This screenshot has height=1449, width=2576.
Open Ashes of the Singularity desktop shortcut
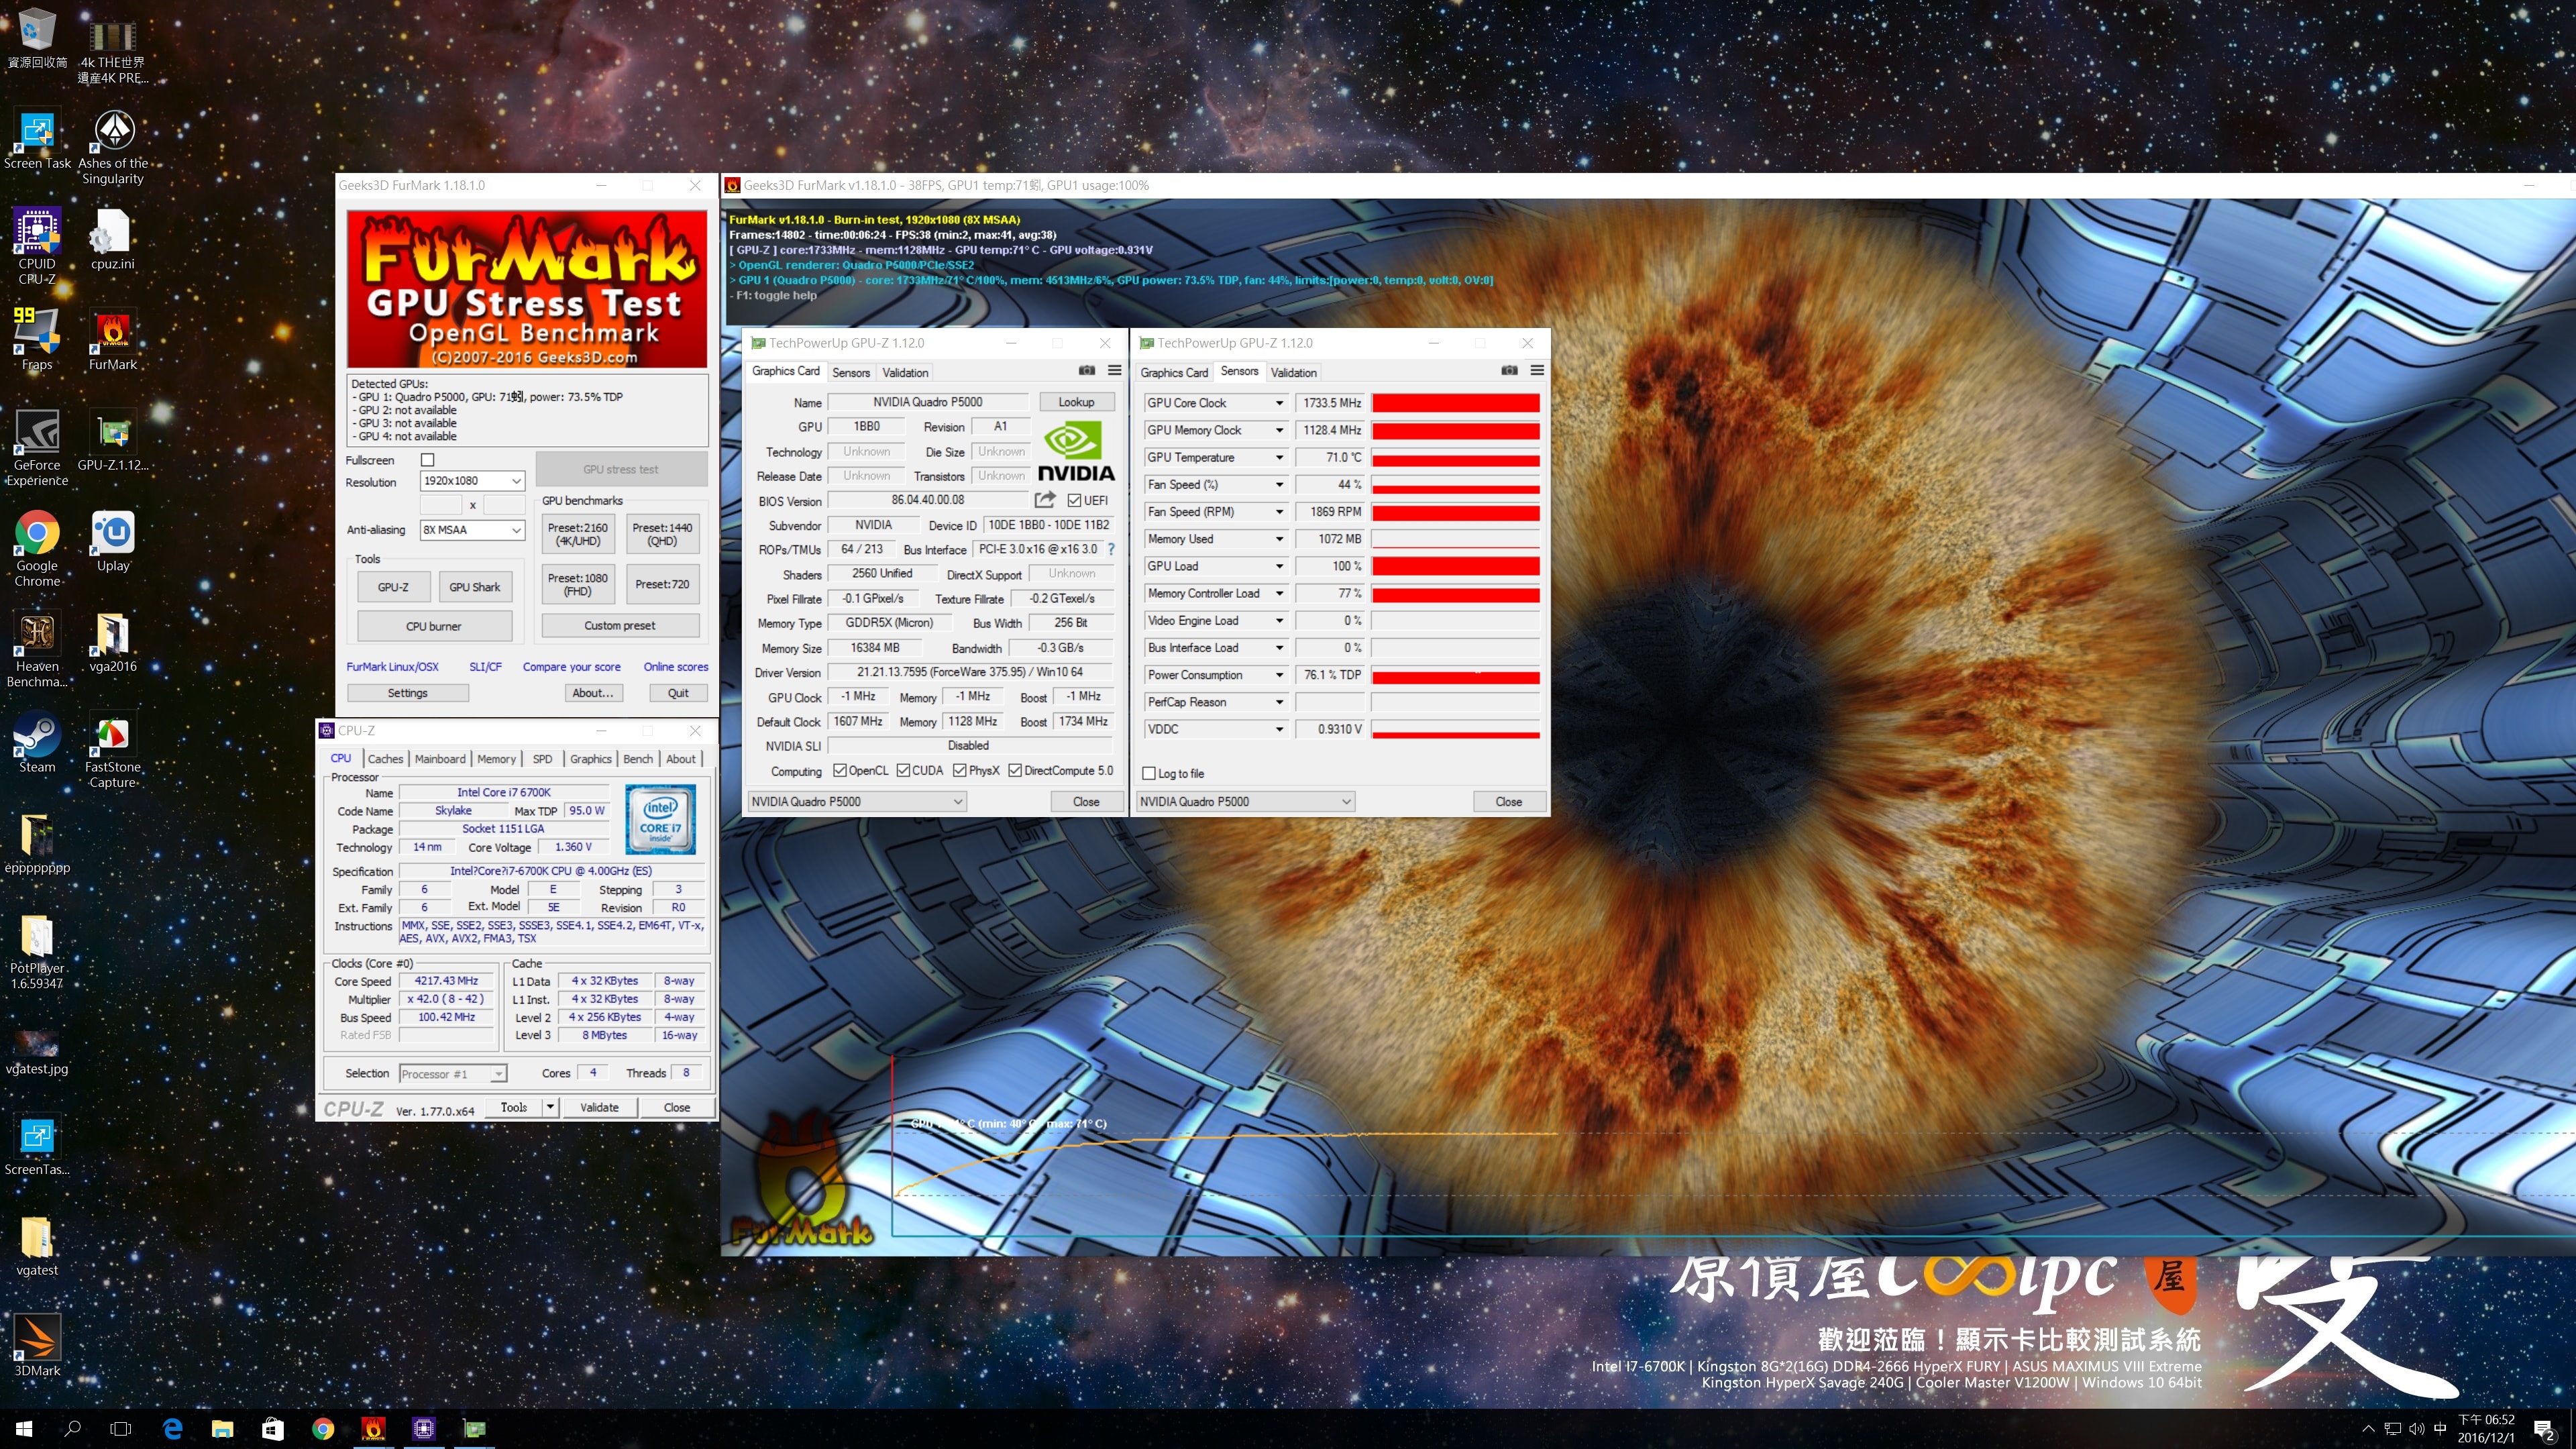[113, 146]
